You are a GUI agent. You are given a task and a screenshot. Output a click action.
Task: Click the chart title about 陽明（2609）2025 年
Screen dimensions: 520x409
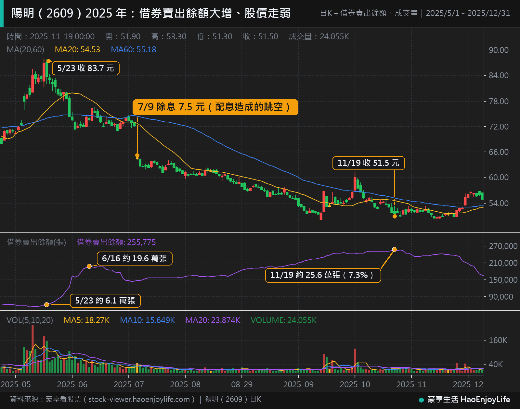coord(151,13)
